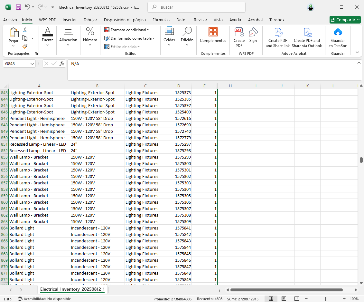This screenshot has height=302, width=364.
Task: Open the Name Box dropdown arrow
Action: (32, 64)
